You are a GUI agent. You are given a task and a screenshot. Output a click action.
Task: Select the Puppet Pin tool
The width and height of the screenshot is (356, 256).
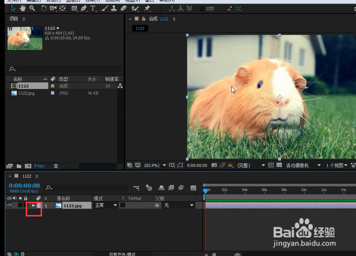pyautogui.click(x=147, y=8)
